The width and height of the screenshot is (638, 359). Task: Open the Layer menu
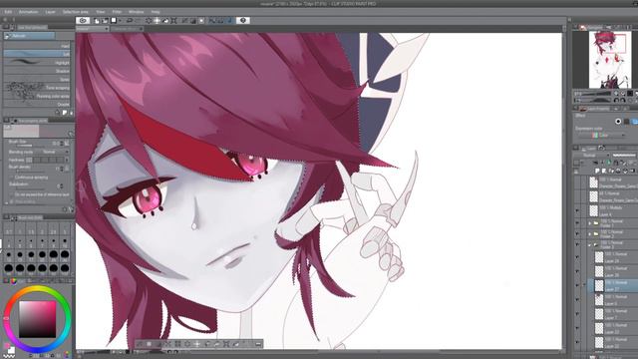[51, 12]
